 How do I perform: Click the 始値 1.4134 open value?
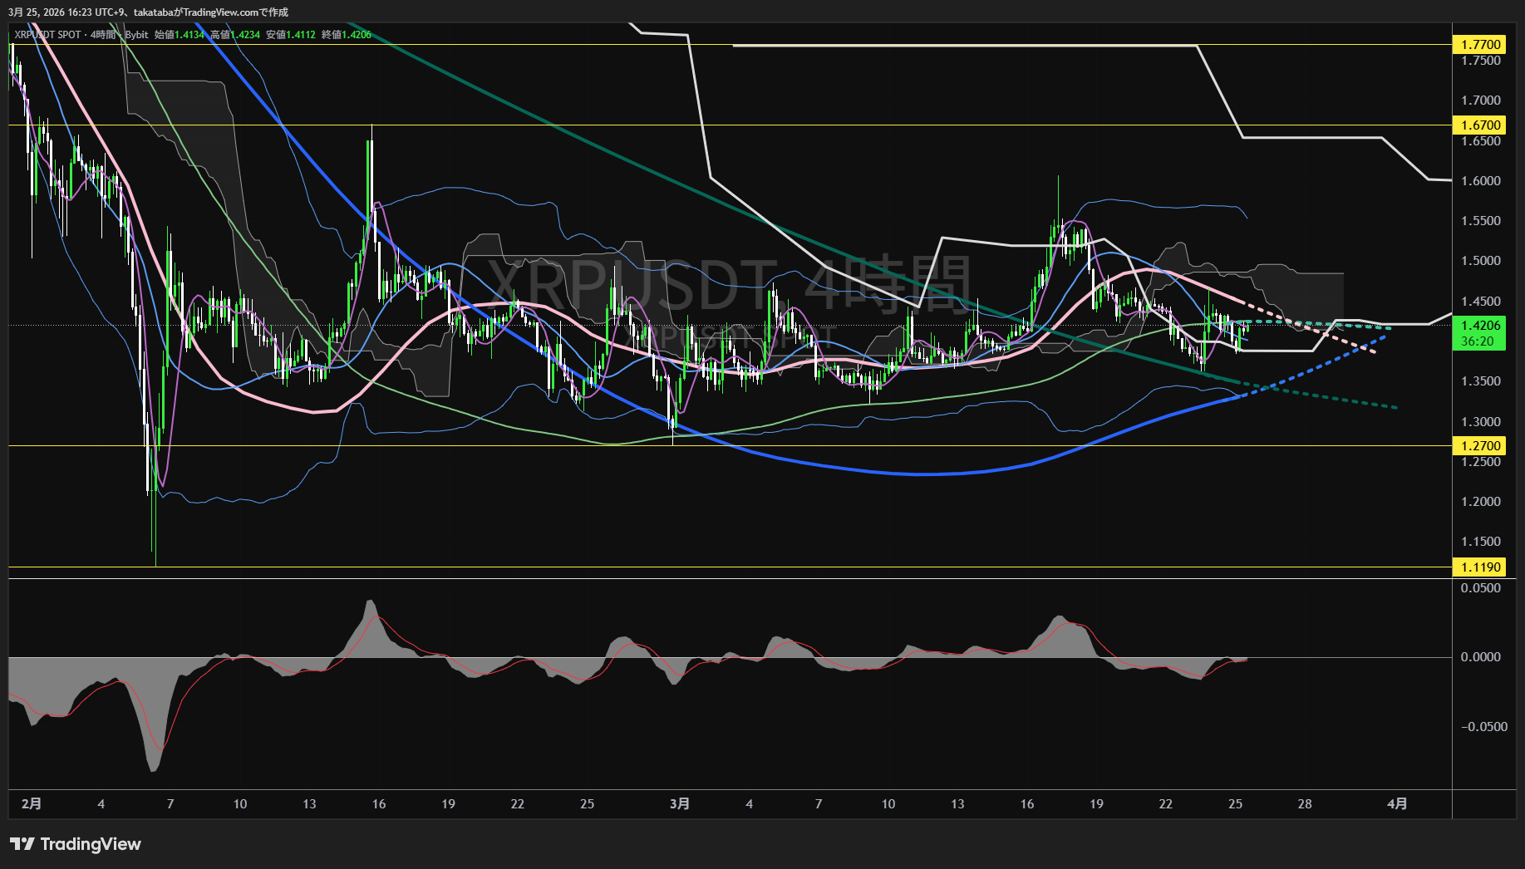click(x=190, y=35)
